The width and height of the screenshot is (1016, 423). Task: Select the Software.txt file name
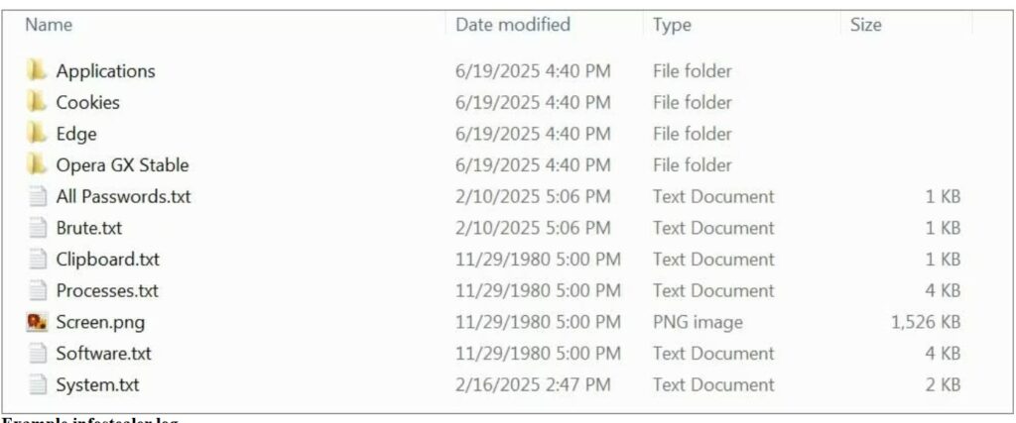(x=103, y=354)
